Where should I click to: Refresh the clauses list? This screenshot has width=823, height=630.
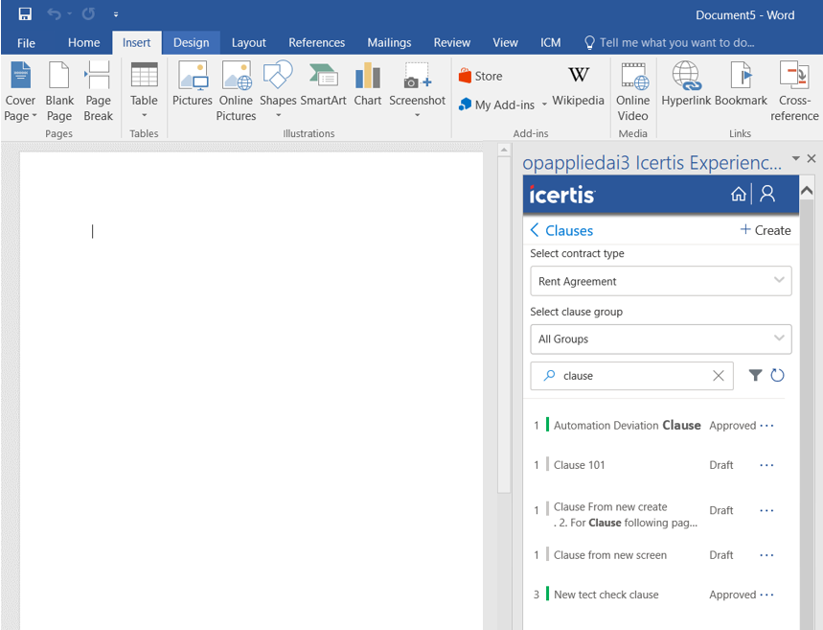[777, 376]
